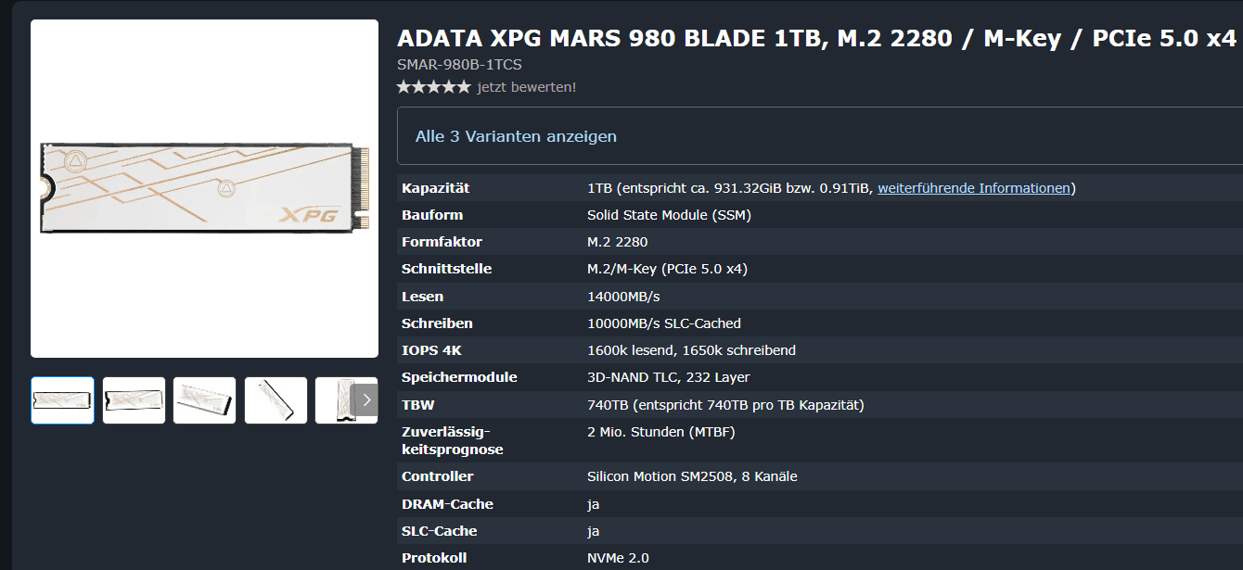This screenshot has width=1243, height=570.
Task: Show the third, tilted SSD thumbnail
Action: tap(205, 400)
